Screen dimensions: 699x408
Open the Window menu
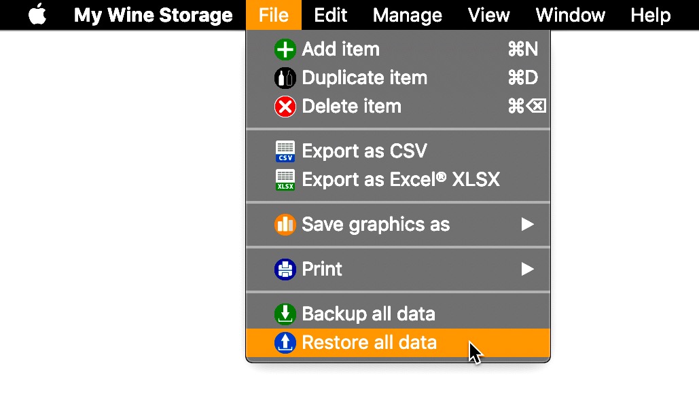[x=570, y=15]
